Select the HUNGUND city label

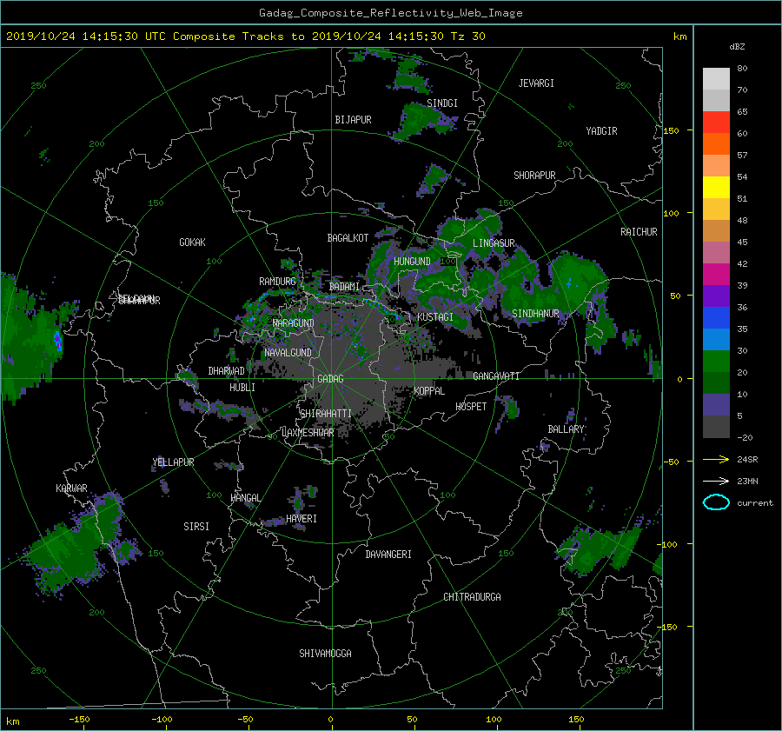(x=412, y=262)
